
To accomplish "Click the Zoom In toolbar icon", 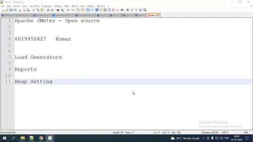I will pos(68,10).
